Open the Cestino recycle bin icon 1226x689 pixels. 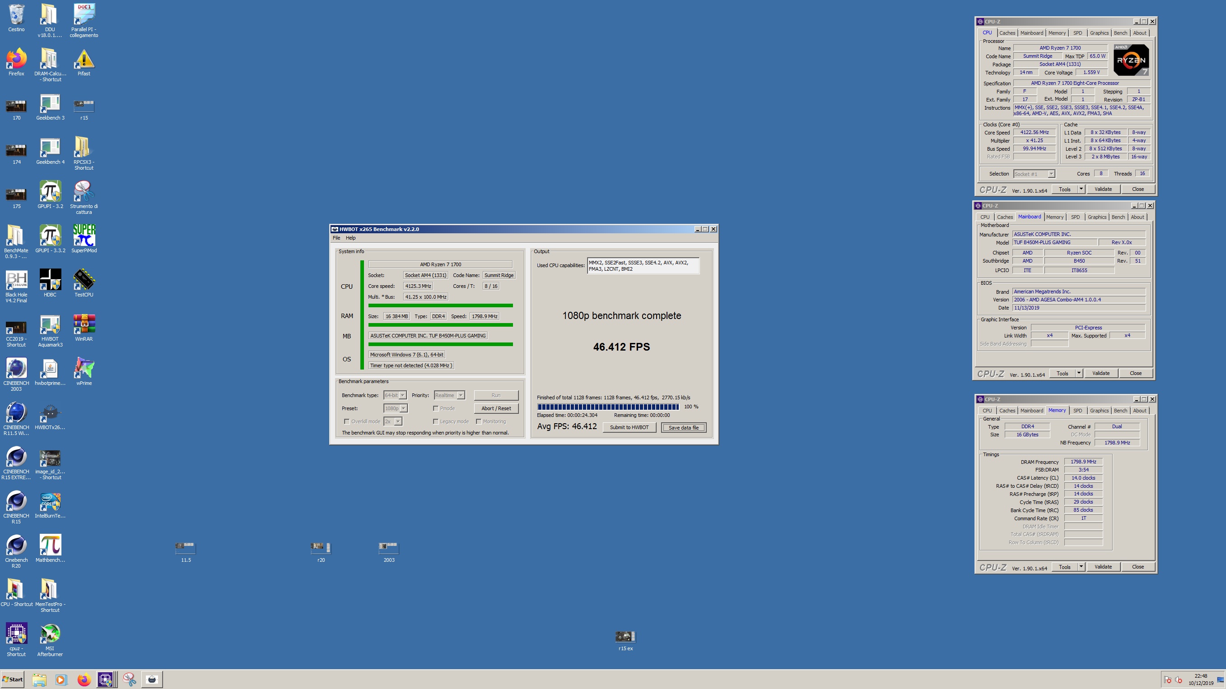[x=16, y=18]
